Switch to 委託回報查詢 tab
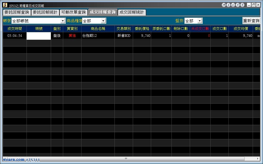This screenshot has width=263, height=164. click(17, 12)
